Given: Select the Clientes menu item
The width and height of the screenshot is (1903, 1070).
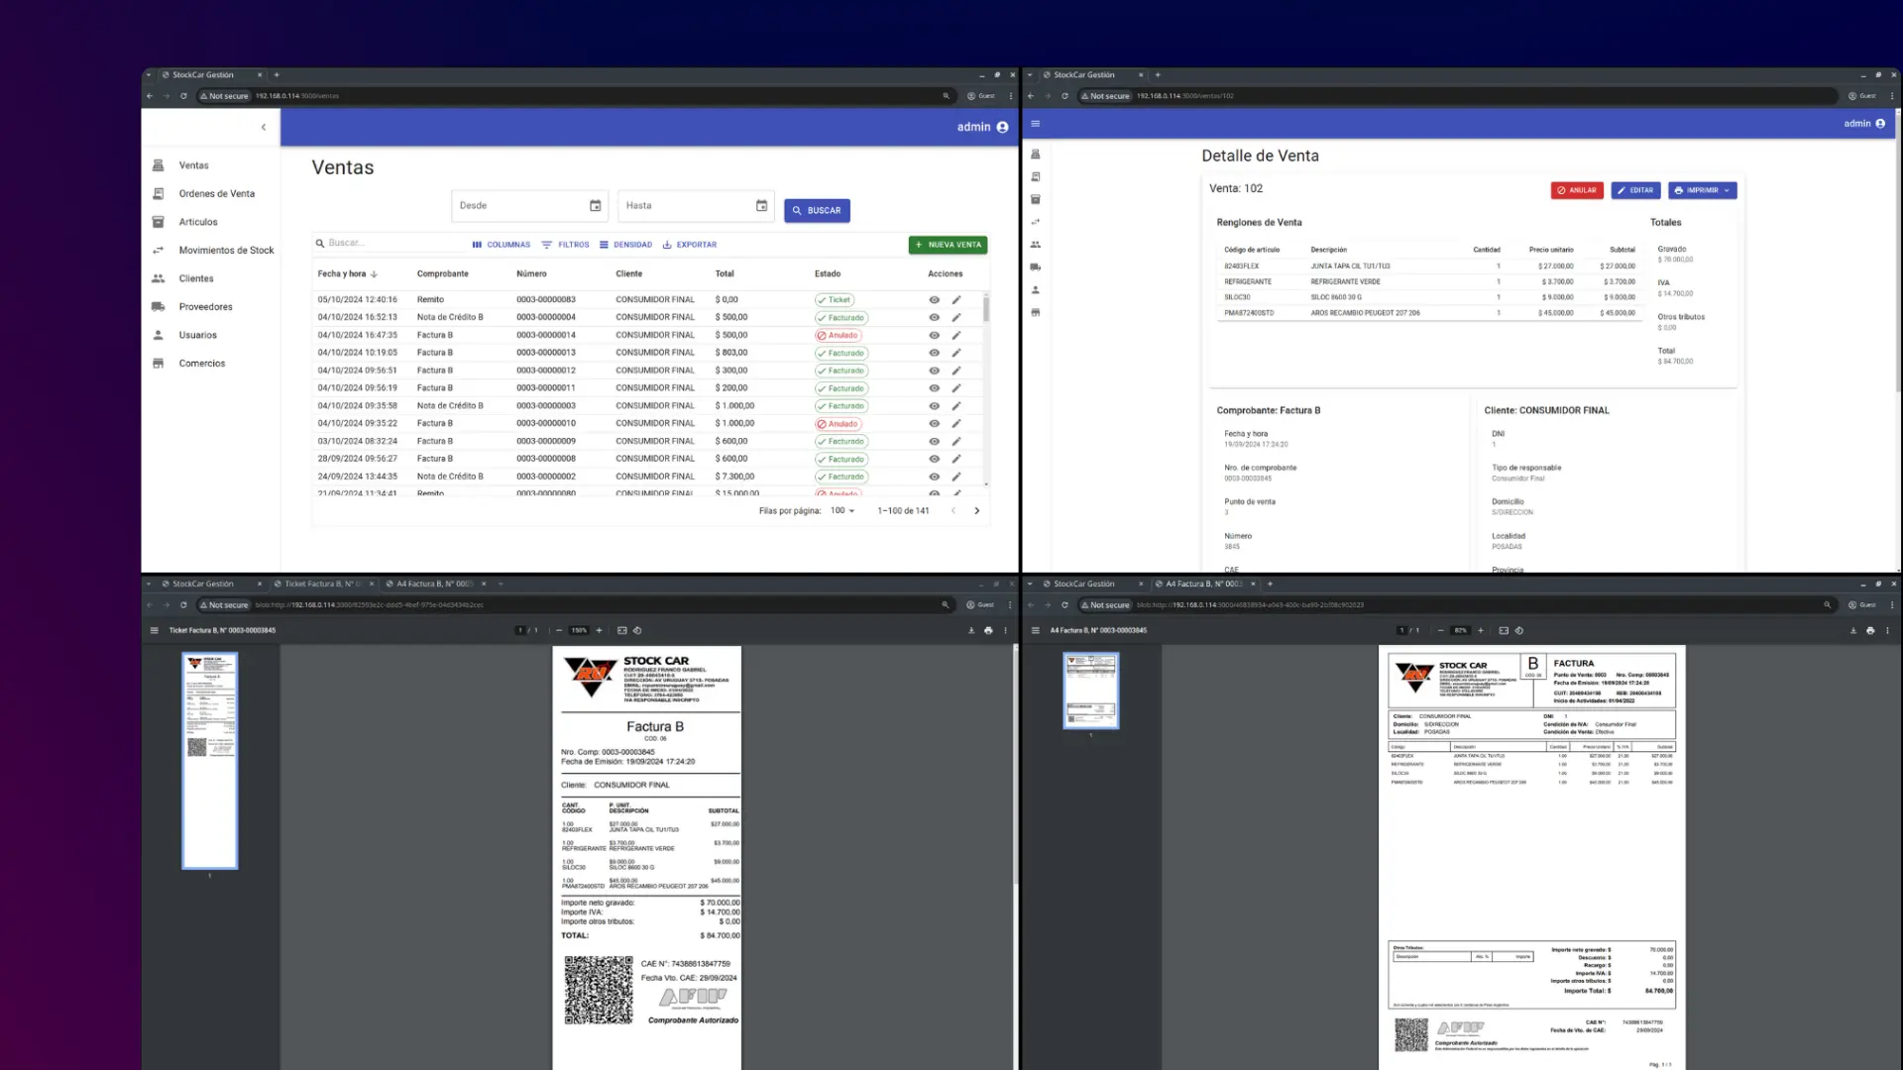Looking at the screenshot, I should [x=196, y=278].
